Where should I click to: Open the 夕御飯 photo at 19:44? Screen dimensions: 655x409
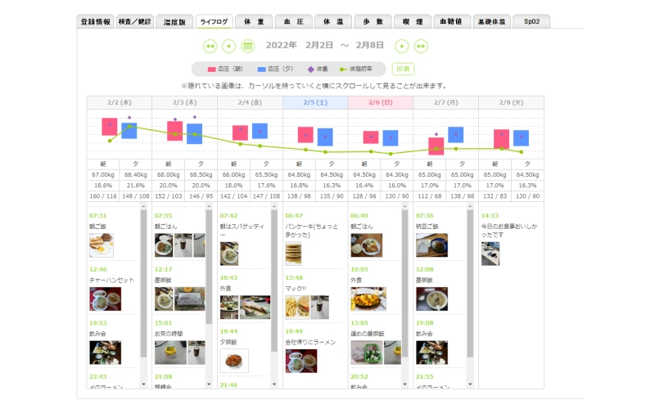(234, 361)
